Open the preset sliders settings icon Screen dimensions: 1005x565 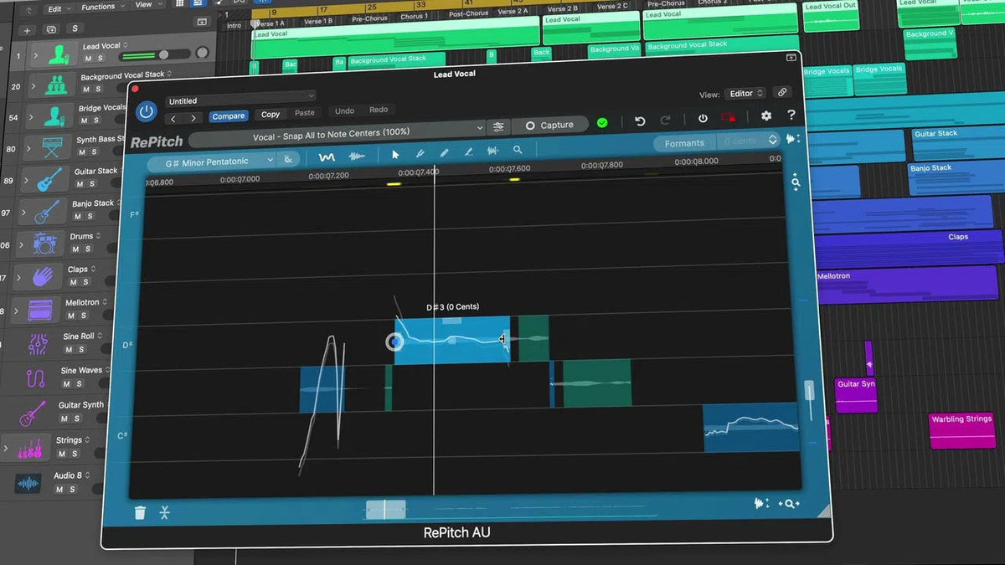pos(498,126)
